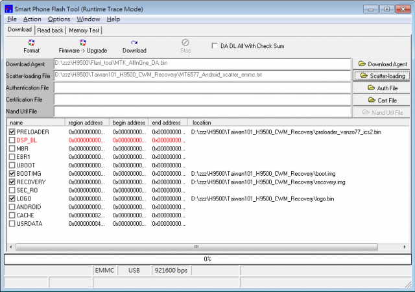The width and height of the screenshot is (415, 292).
Task: Enable the UBOOT partition checkbox
Action: click(x=12, y=165)
